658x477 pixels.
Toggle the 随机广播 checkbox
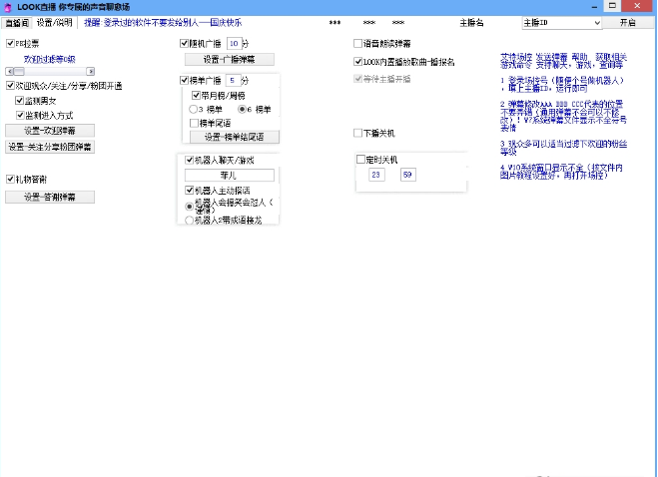[184, 43]
